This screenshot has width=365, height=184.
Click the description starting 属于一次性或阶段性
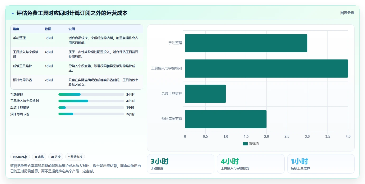tap(103, 54)
